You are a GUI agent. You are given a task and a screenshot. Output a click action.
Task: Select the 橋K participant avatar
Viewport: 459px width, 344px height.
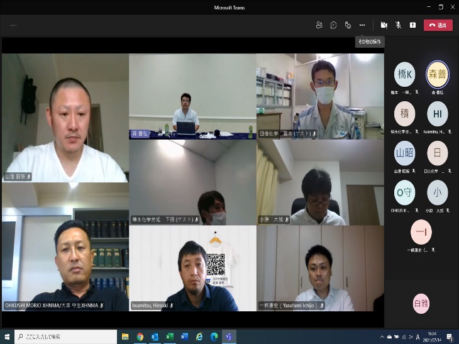coord(404,74)
